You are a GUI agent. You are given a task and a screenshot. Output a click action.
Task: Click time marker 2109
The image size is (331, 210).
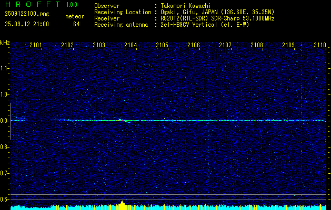(288, 45)
